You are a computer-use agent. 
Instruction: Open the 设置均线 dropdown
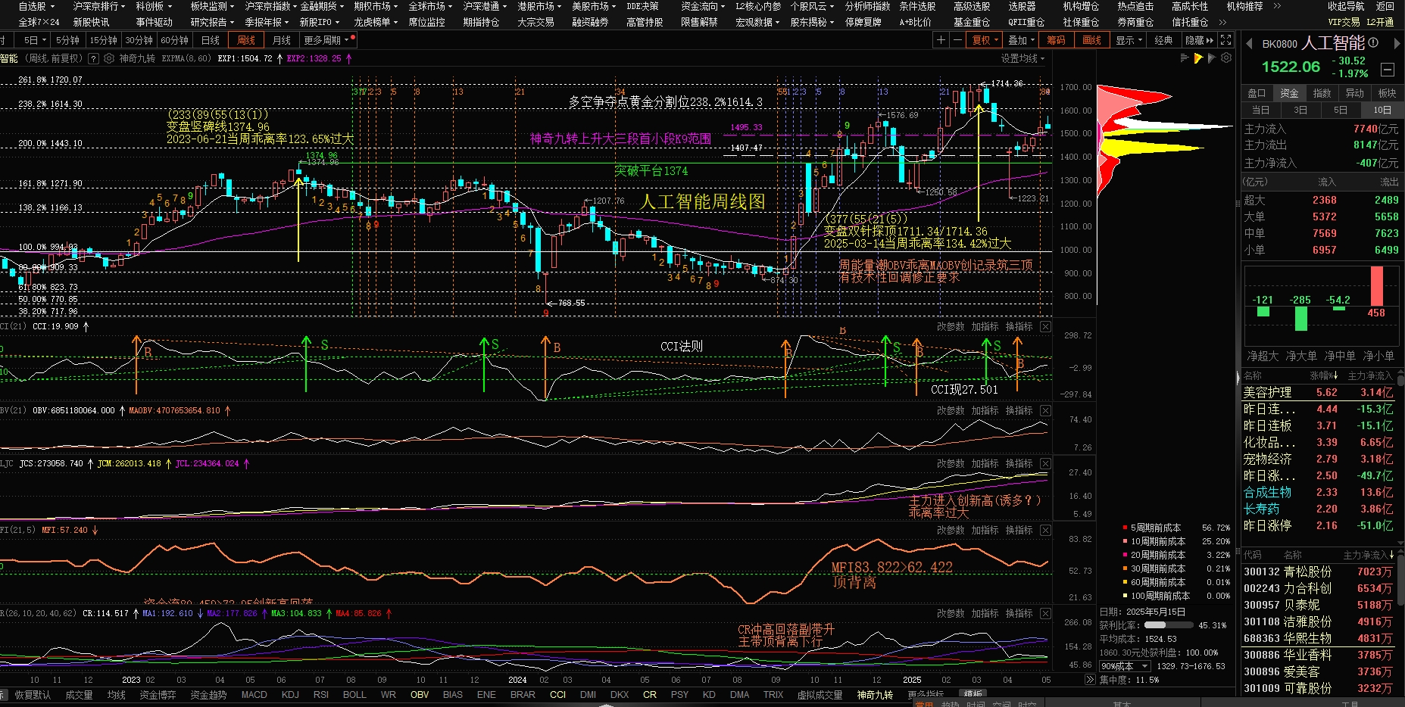point(1023,58)
